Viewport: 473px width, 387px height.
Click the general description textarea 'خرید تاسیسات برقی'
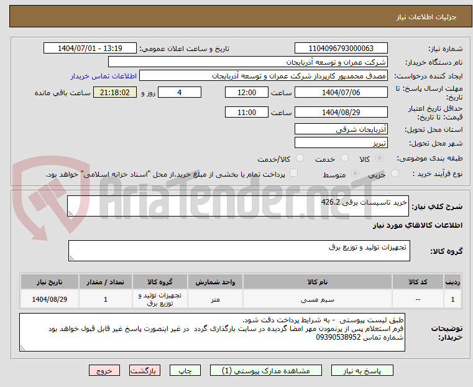pyautogui.click(x=237, y=206)
